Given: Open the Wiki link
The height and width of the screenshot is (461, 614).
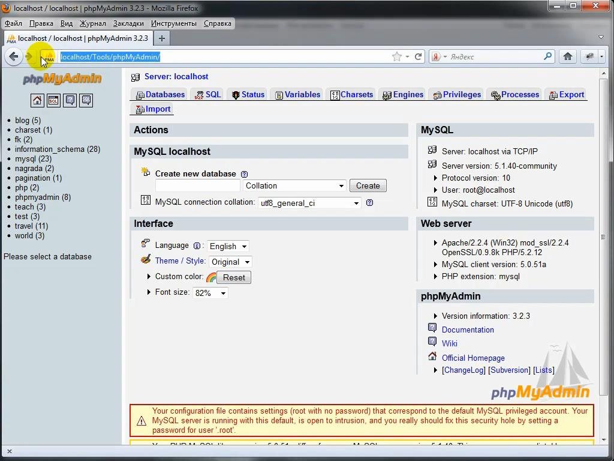Looking at the screenshot, I should tap(450, 343).
